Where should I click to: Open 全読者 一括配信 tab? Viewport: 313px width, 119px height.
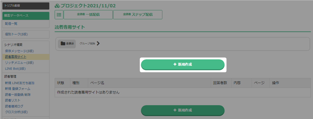(x=88, y=15)
